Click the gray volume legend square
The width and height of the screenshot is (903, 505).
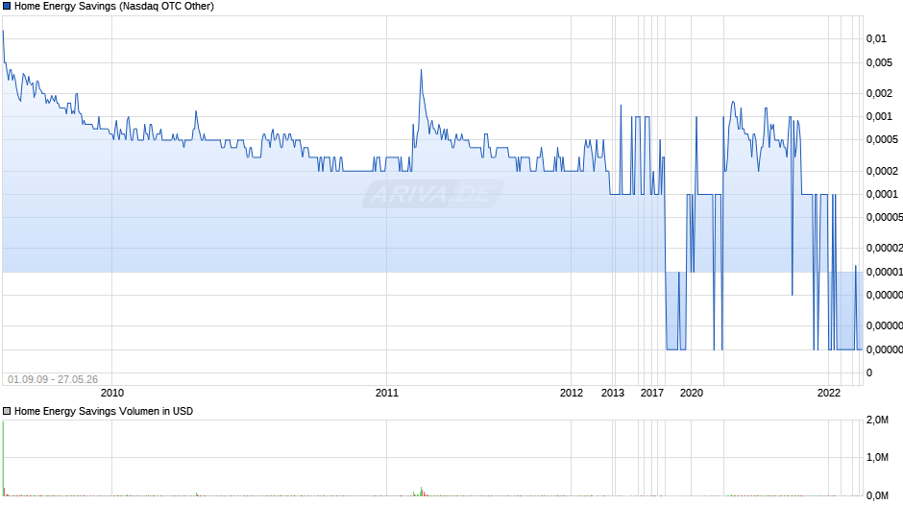click(7, 411)
